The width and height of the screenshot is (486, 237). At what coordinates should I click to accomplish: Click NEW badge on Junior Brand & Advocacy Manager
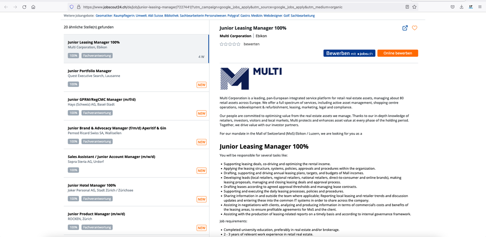click(x=201, y=142)
